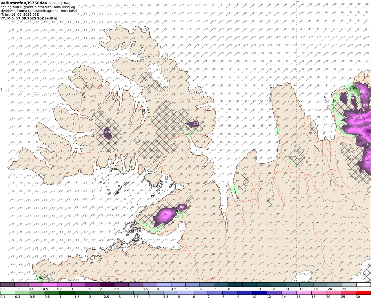The width and height of the screenshot is (371, 299).
Task: Select the light pink 16 rain swatch
Action: point(304,293)
